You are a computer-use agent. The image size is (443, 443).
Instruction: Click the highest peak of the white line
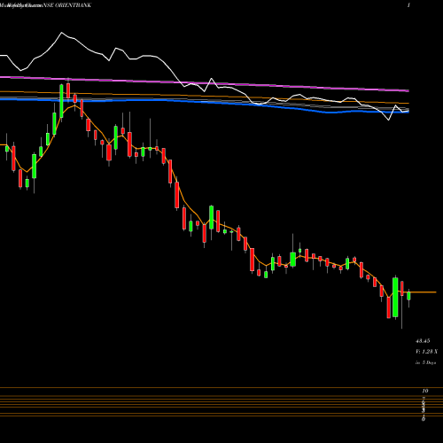click(62, 33)
